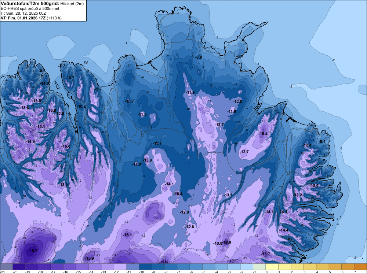Click the 6 orange legend swatch
Screen dimensions: 367x274
point(348,267)
